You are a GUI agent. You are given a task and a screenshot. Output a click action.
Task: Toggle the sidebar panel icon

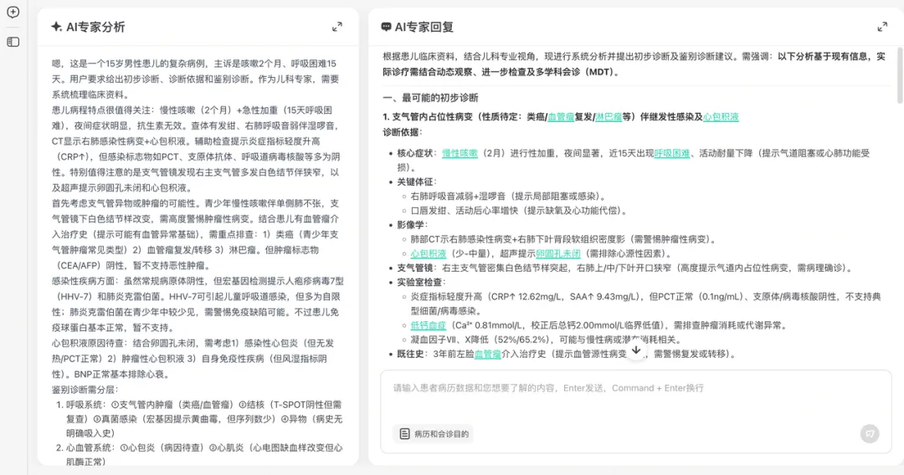13,42
